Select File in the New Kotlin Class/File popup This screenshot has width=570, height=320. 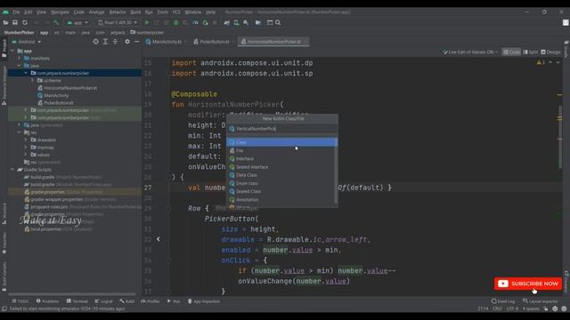click(x=281, y=150)
